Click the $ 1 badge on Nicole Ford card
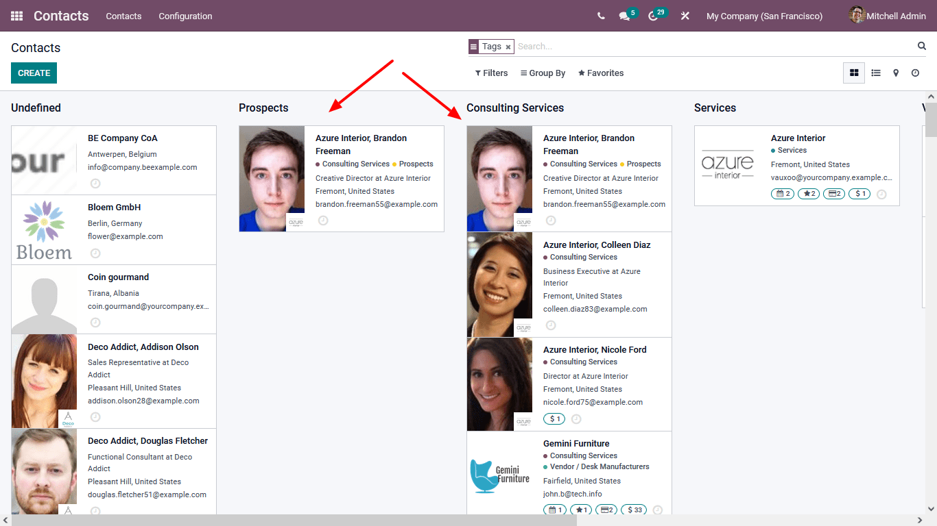937x526 pixels. [x=554, y=418]
